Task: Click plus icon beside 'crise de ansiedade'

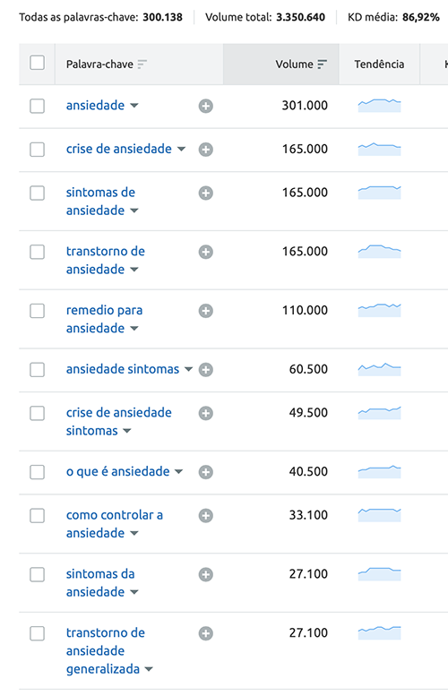Action: coord(205,150)
